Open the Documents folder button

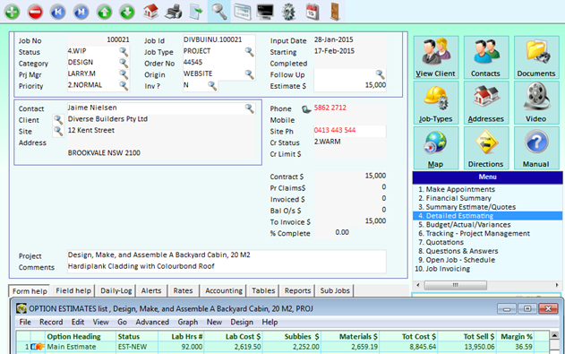pos(536,57)
